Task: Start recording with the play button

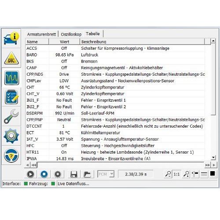Action: [30, 174]
